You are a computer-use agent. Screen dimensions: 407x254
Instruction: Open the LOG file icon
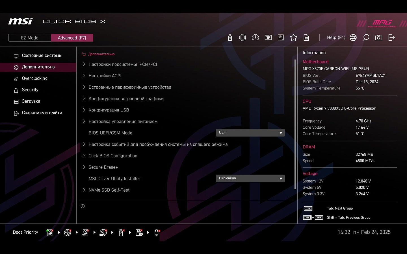coord(306,38)
